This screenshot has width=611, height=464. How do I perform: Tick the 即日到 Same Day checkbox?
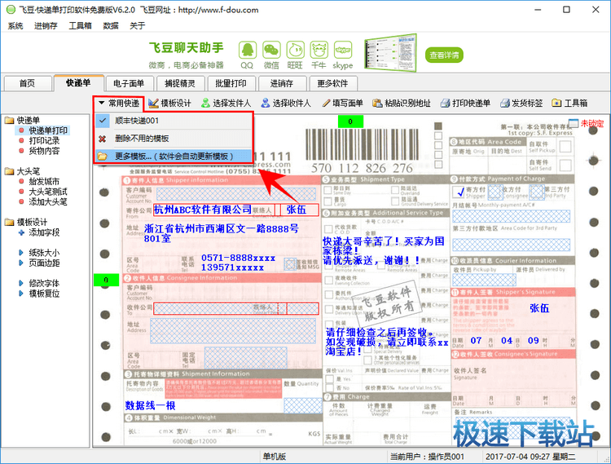click(327, 190)
